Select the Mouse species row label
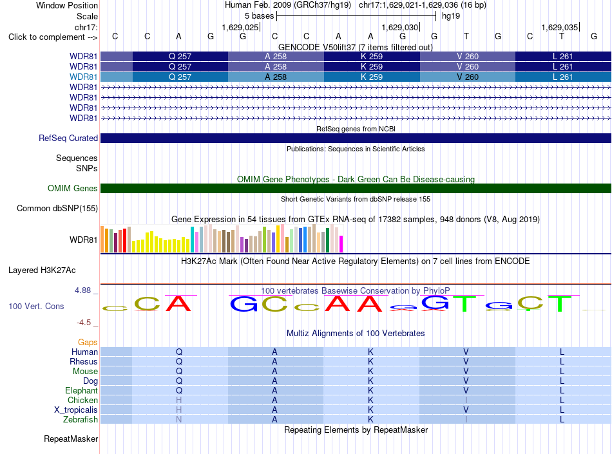The image size is (612, 454). pyautogui.click(x=85, y=372)
